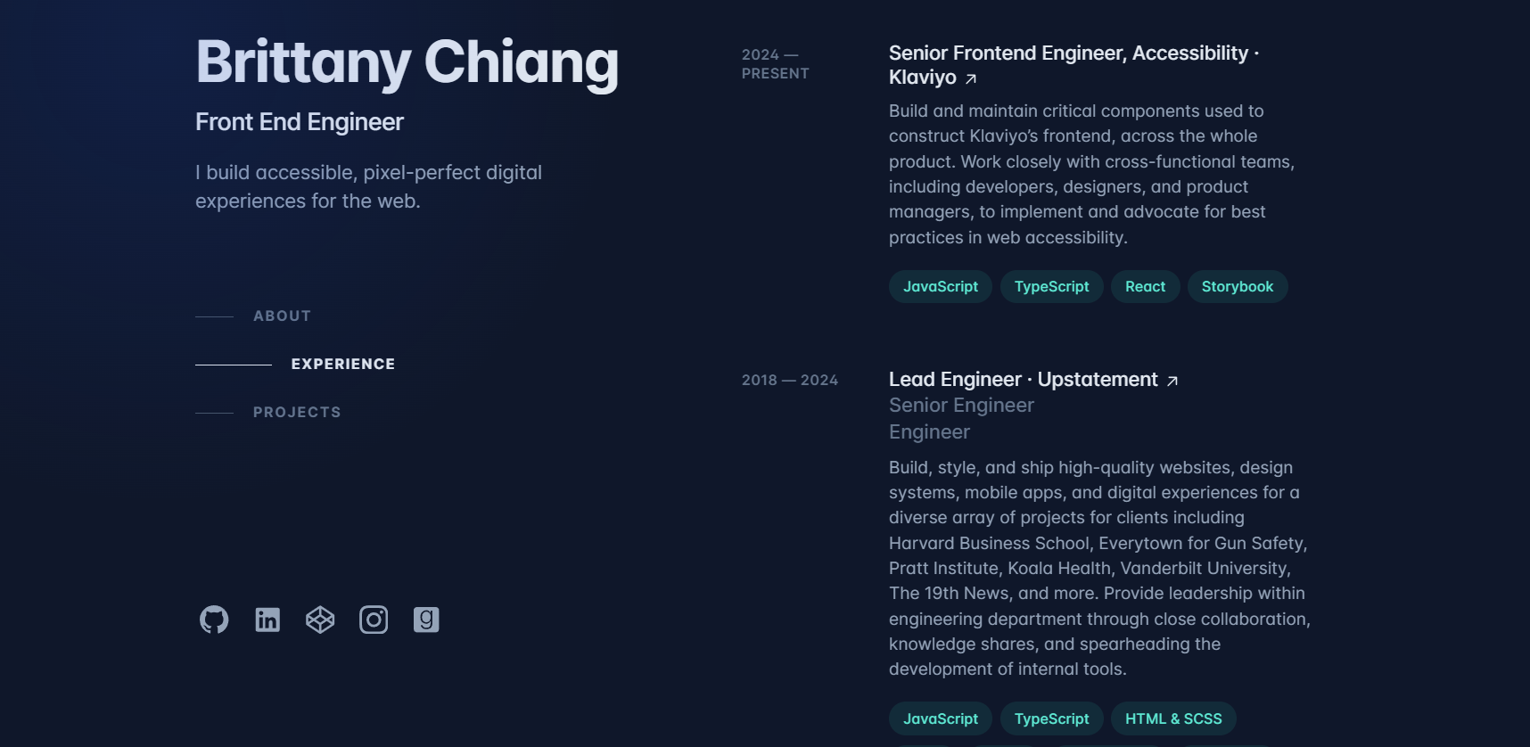Click the arrow icon next to Klaviyo

point(971,78)
